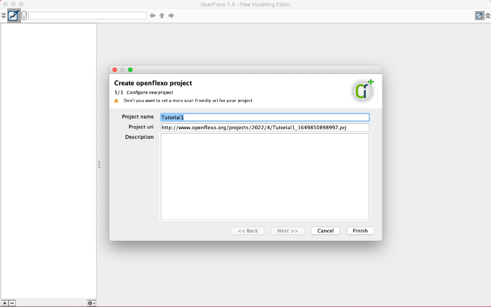Go up with the up arrow
This screenshot has height=307, width=491.
[162, 16]
